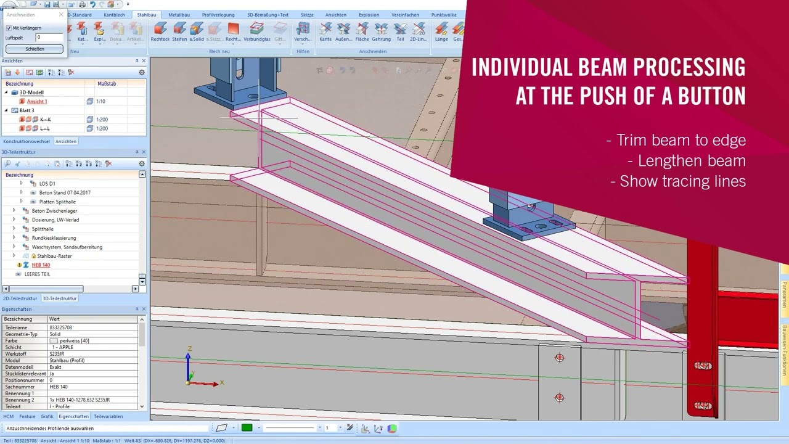This screenshot has width=789, height=444.
Task: Switch to the Kantblech ribbon tab
Action: coord(114,15)
